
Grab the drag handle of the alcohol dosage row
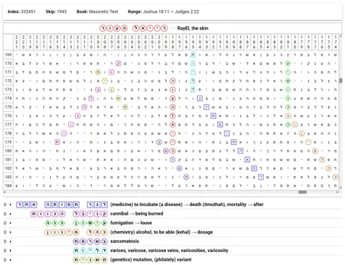(x=5, y=232)
